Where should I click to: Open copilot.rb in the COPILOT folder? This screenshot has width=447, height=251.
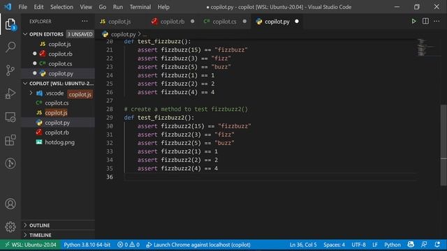point(58,132)
